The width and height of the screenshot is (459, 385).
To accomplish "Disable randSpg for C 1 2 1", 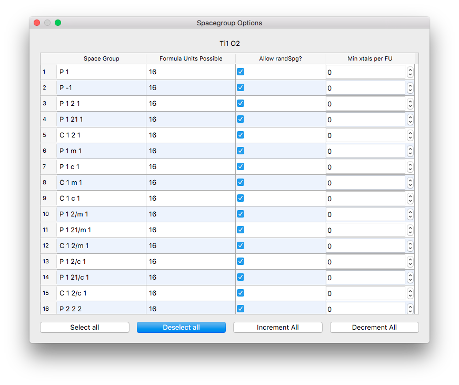I will (241, 135).
